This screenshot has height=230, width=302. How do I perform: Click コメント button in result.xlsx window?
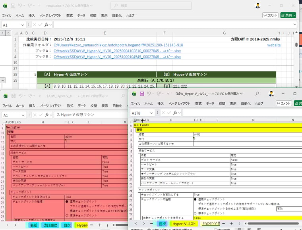(270, 15)
